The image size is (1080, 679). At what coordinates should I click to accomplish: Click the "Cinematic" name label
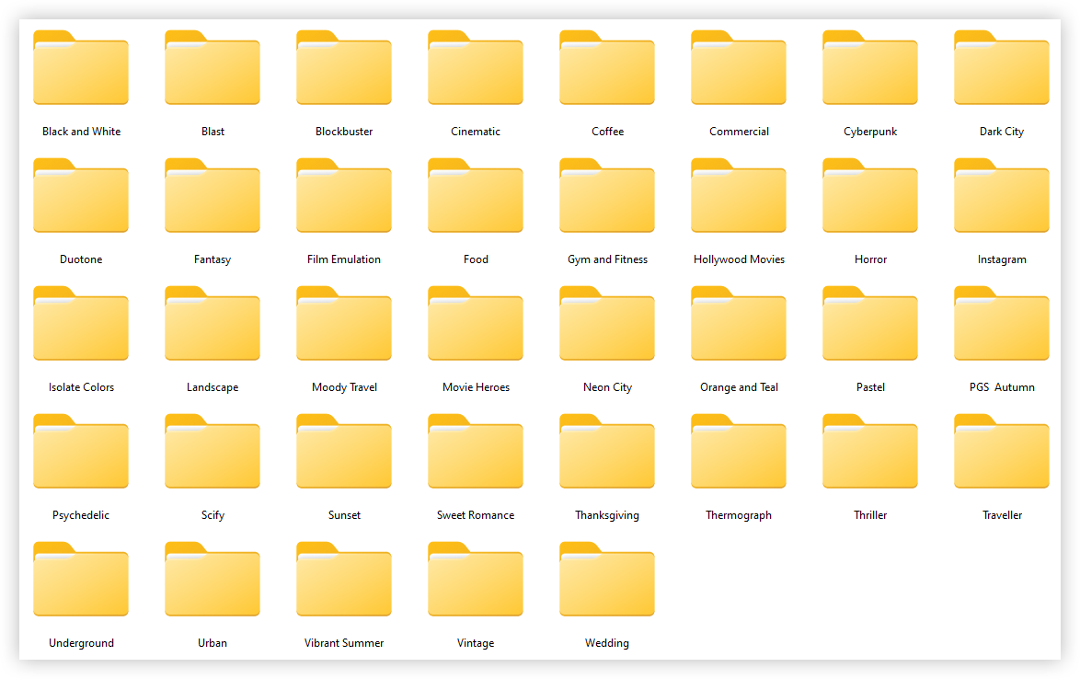pos(476,132)
